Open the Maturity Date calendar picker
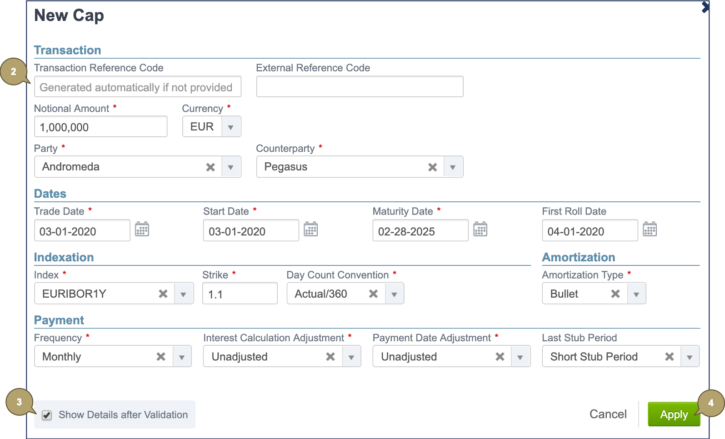Image resolution: width=725 pixels, height=439 pixels. click(480, 229)
